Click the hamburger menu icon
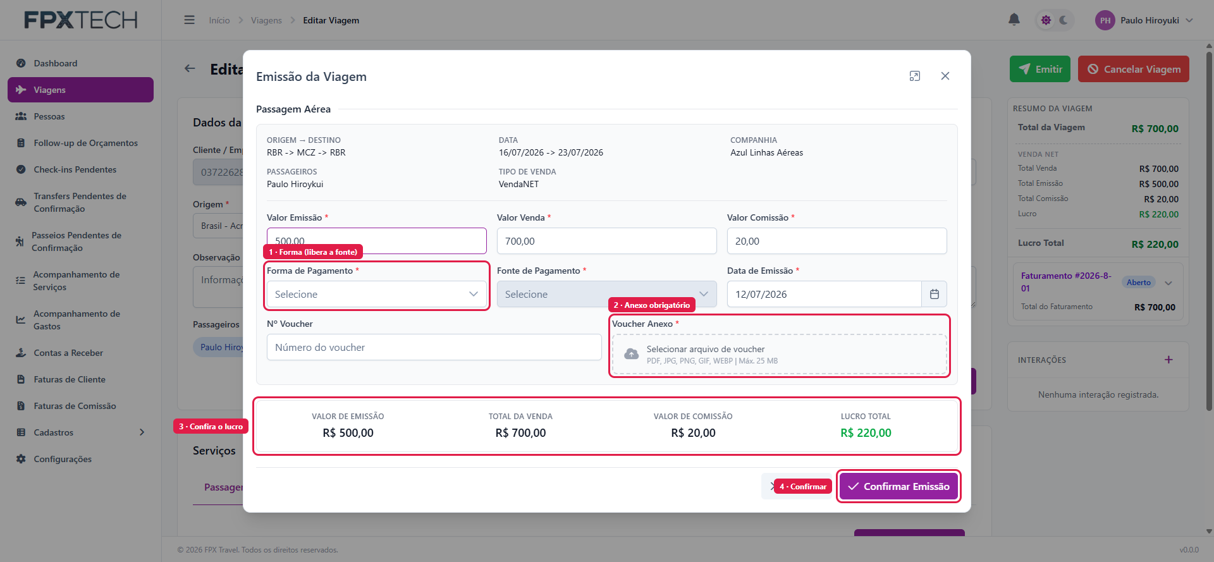This screenshot has width=1214, height=562. [x=189, y=20]
